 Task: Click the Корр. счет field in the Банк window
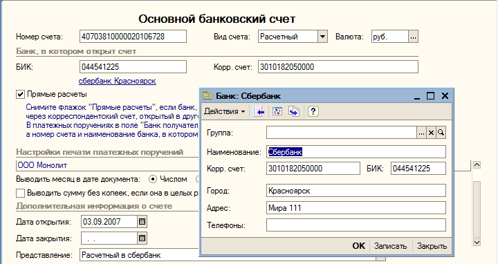pos(313,169)
